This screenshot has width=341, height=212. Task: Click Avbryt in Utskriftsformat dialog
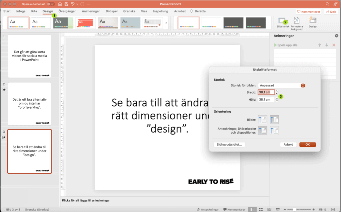pyautogui.click(x=288, y=145)
